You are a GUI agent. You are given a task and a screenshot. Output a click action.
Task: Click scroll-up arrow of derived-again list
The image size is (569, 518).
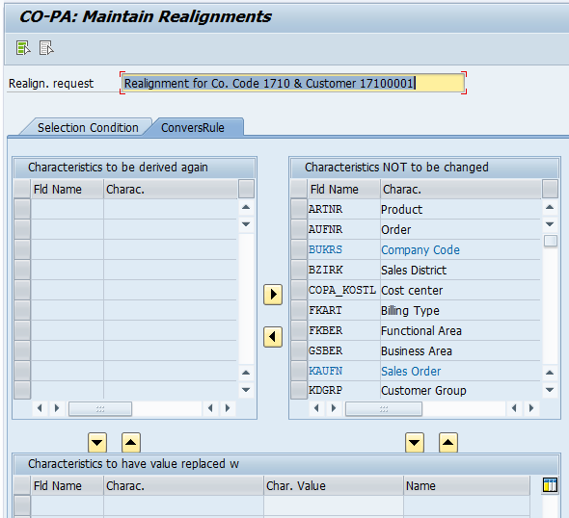pos(246,208)
